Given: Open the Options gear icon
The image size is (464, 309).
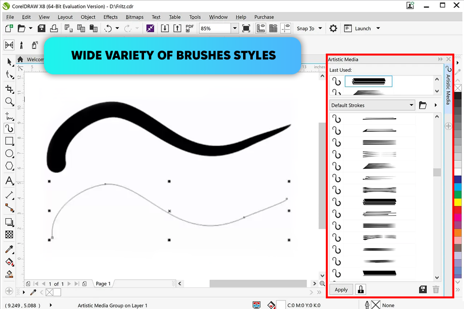Looking at the screenshot, I should [x=333, y=28].
